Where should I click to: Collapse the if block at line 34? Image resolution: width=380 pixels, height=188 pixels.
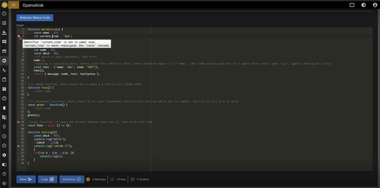coord(25,142)
